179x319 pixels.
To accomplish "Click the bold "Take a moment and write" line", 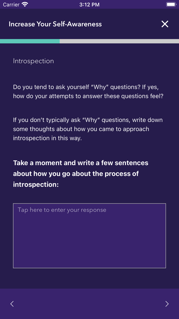I will tap(81, 163).
